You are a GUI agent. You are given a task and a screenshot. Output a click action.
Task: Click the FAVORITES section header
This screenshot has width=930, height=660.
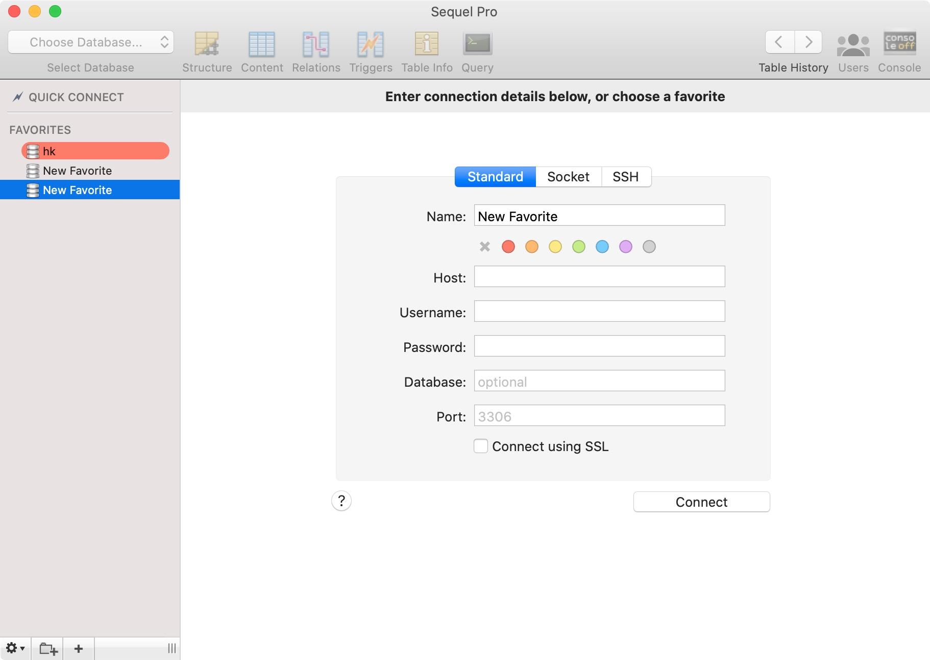coord(40,130)
